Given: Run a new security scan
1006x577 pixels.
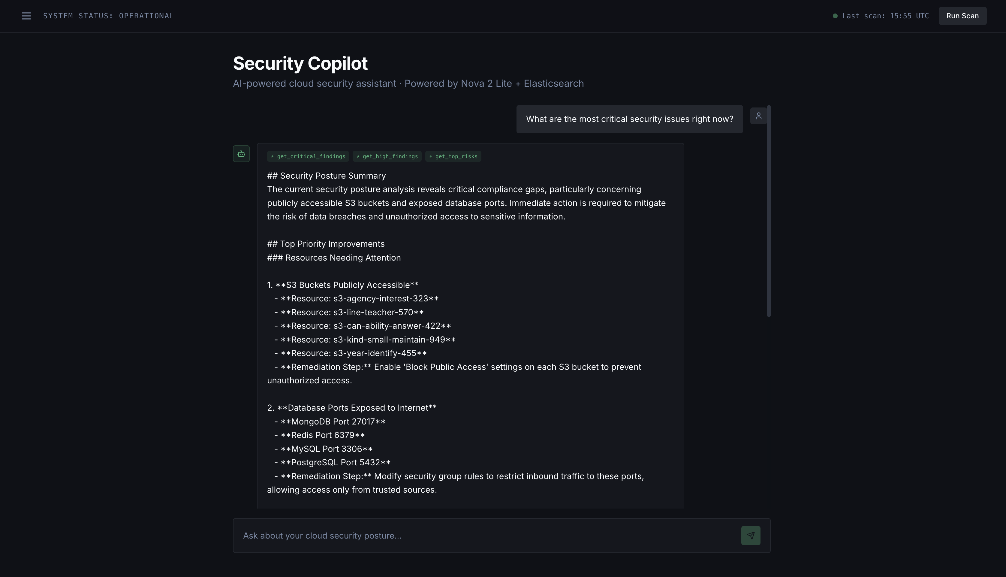Looking at the screenshot, I should [x=962, y=16].
